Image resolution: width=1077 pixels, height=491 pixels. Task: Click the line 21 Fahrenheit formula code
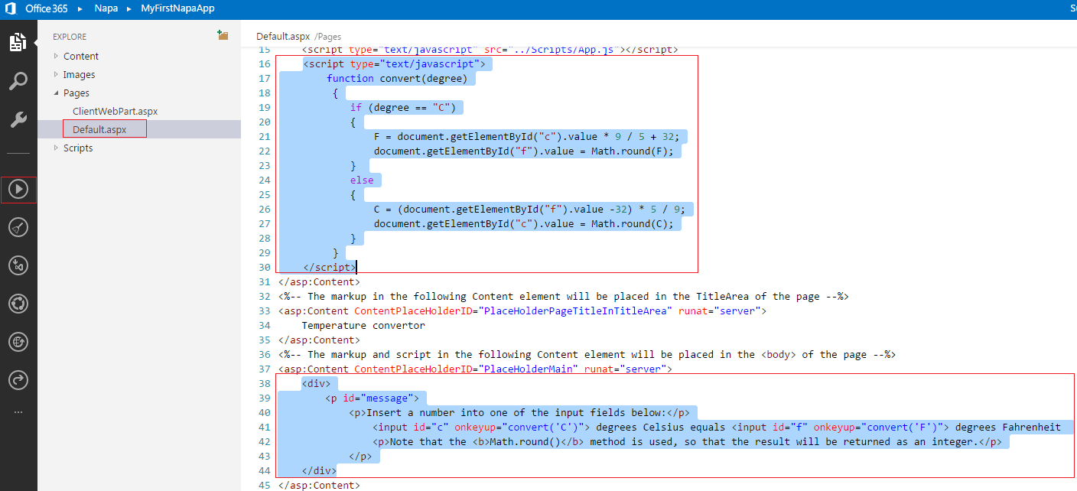pos(527,136)
